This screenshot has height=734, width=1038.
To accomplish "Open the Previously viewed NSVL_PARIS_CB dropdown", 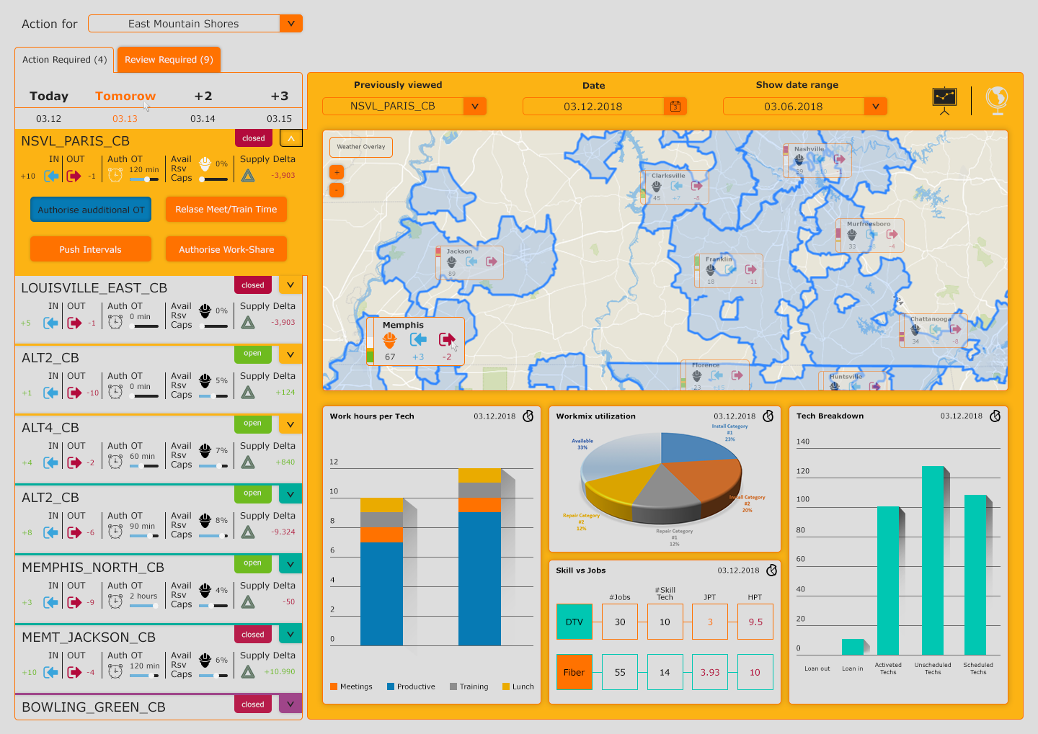I will (475, 107).
